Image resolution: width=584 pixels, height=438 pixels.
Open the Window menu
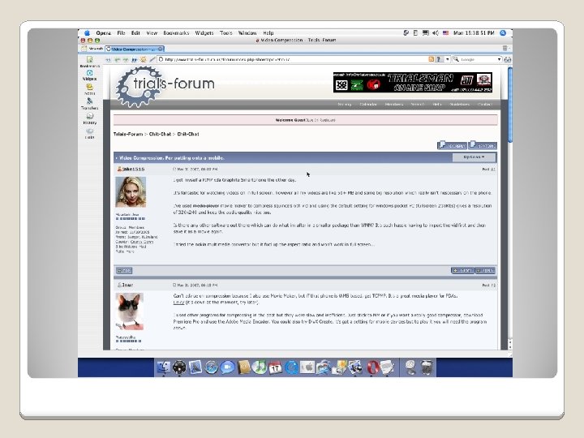click(247, 32)
